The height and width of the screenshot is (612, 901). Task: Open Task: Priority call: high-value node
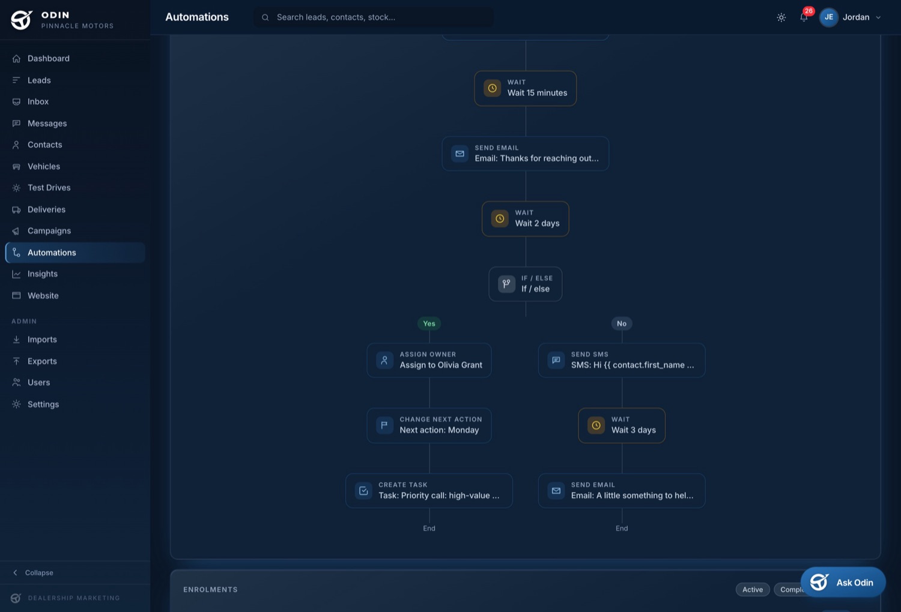[429, 491]
